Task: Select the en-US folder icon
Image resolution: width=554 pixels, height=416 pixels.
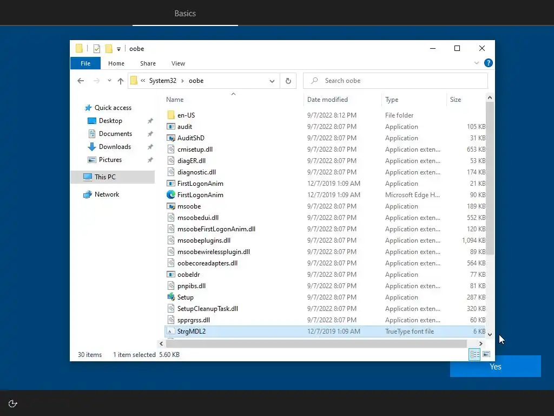Action: click(x=170, y=115)
